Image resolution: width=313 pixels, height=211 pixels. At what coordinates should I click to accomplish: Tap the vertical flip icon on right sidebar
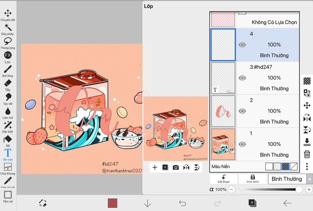pos(307,130)
